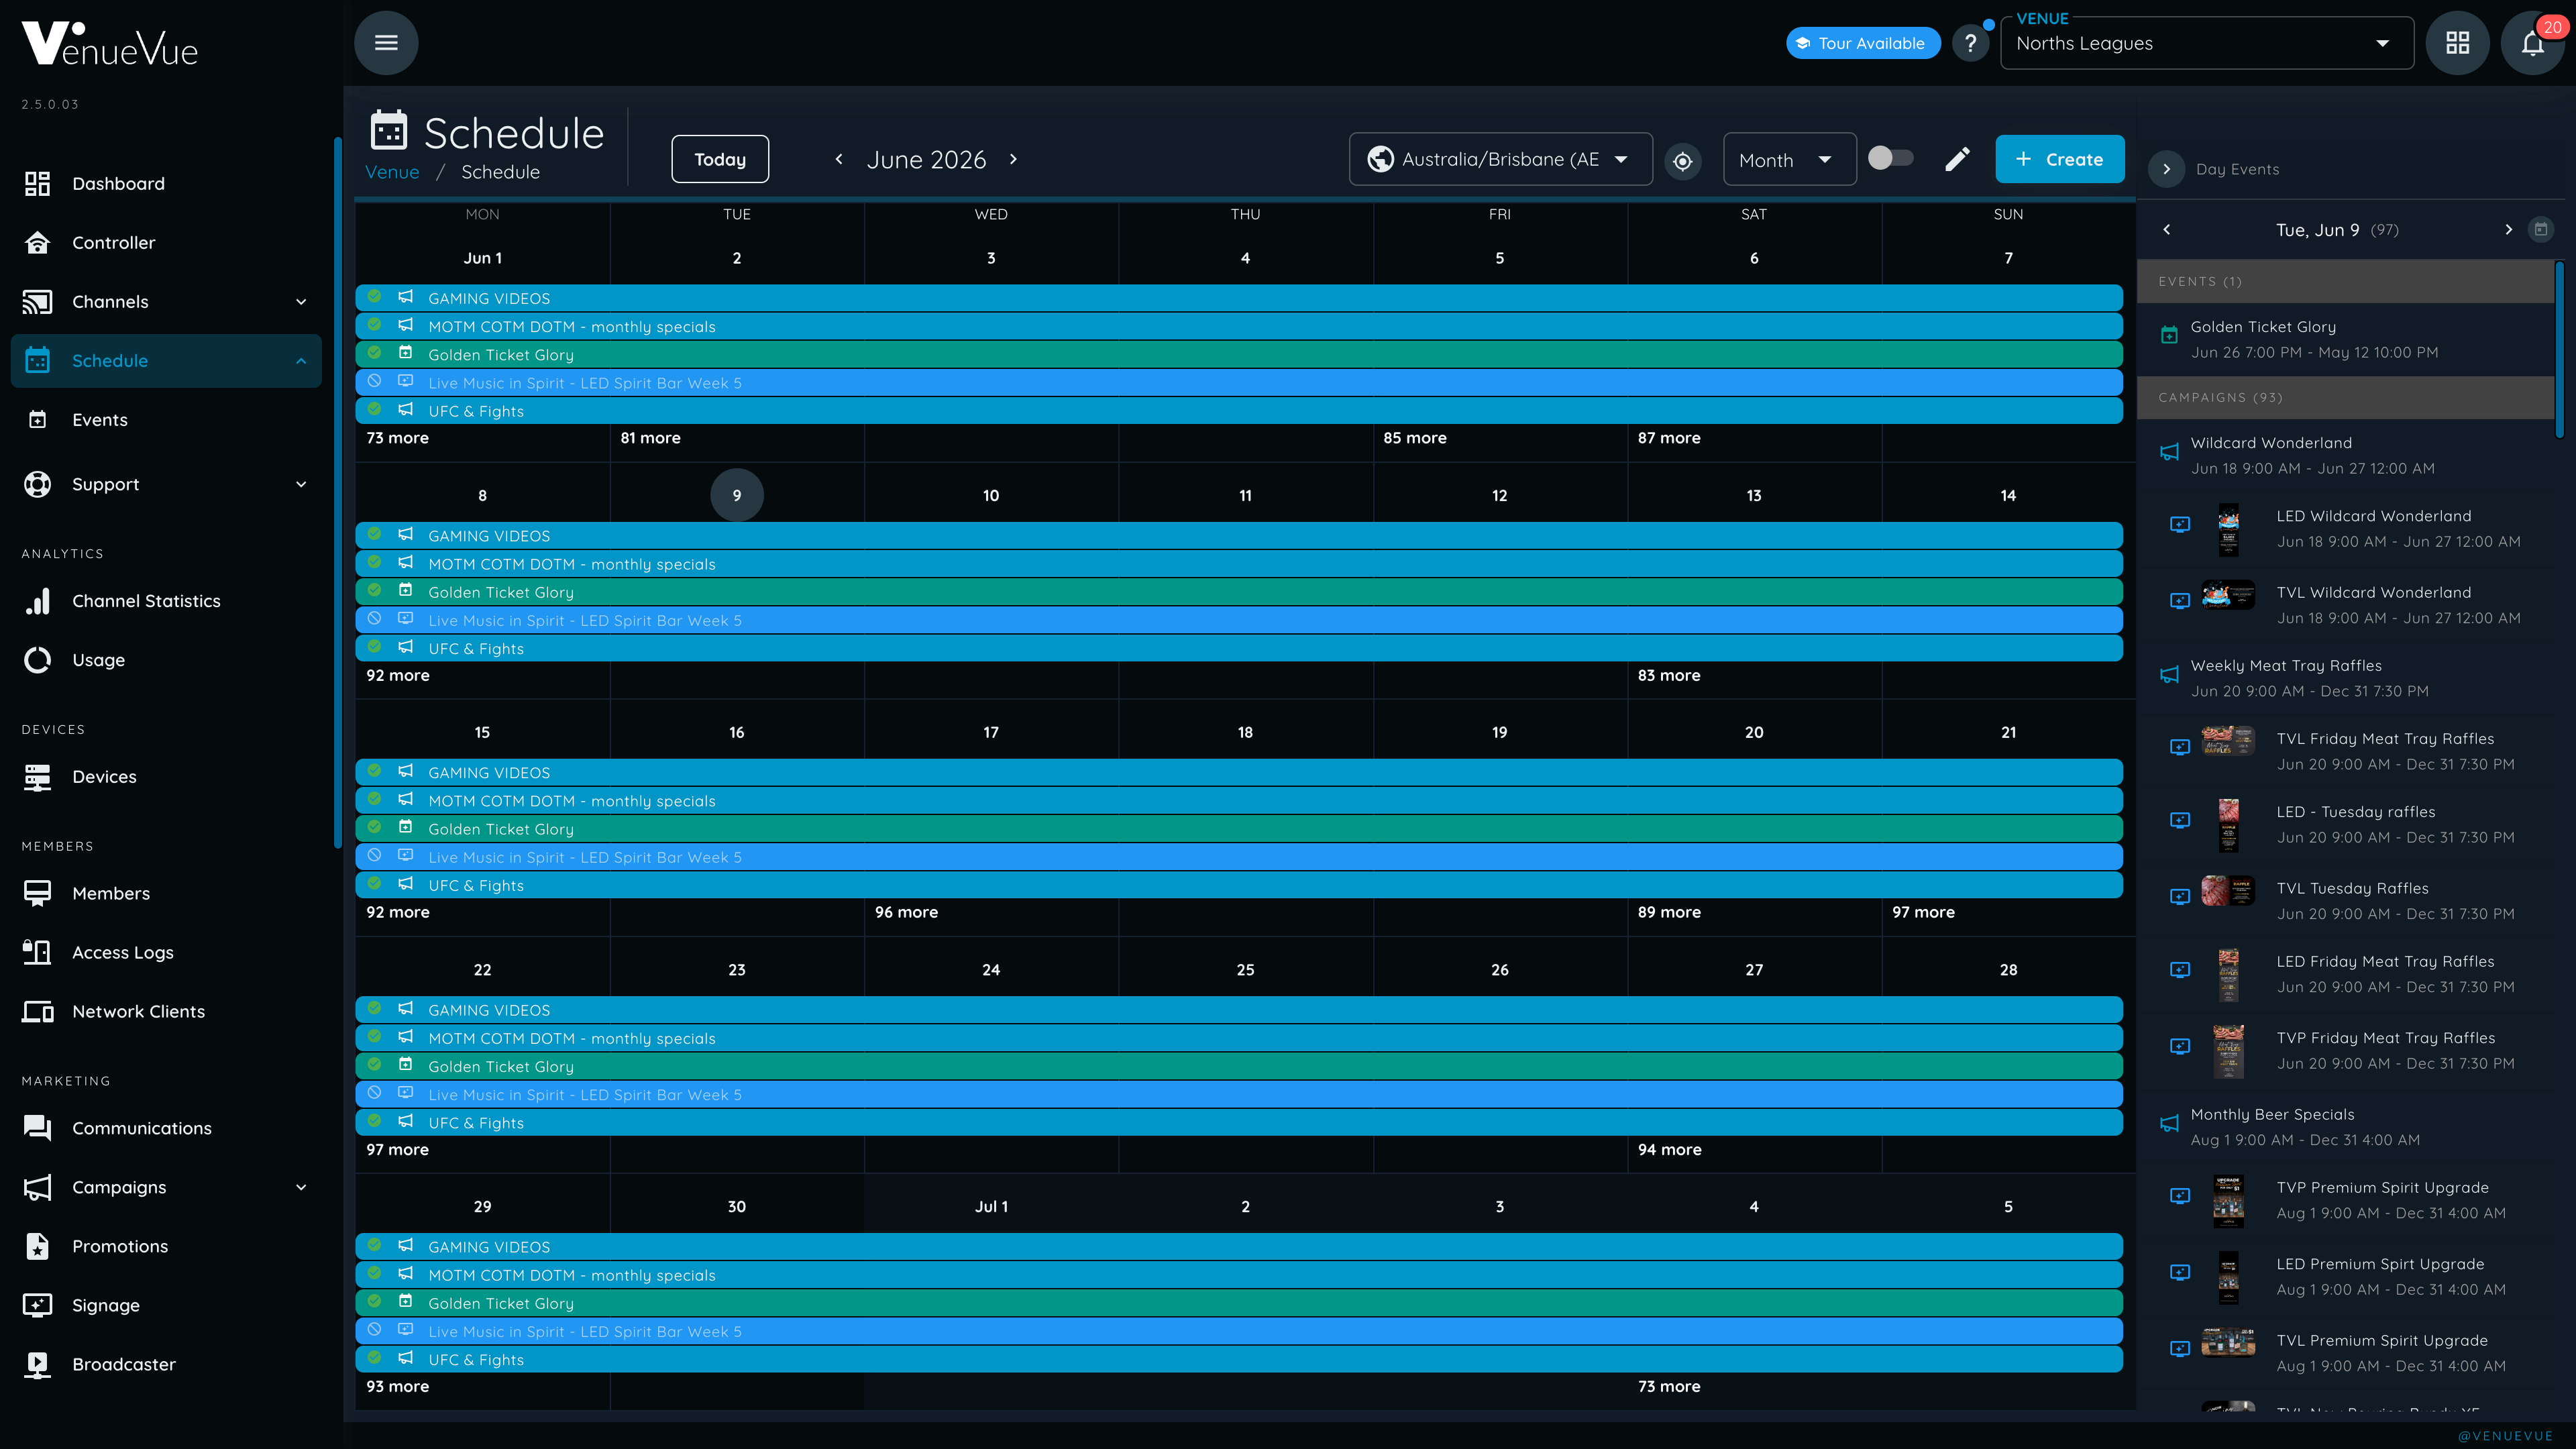Open Events in the sidebar
The image size is (2576, 1449).
[x=166, y=420]
